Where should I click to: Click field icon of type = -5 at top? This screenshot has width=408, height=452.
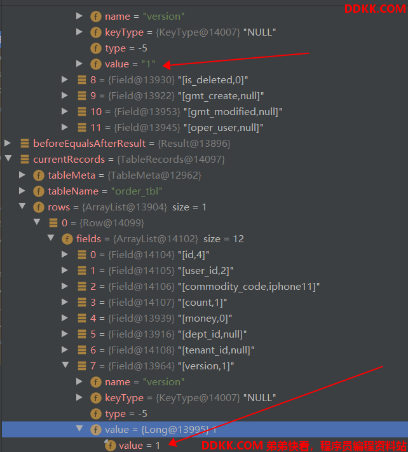point(96,48)
